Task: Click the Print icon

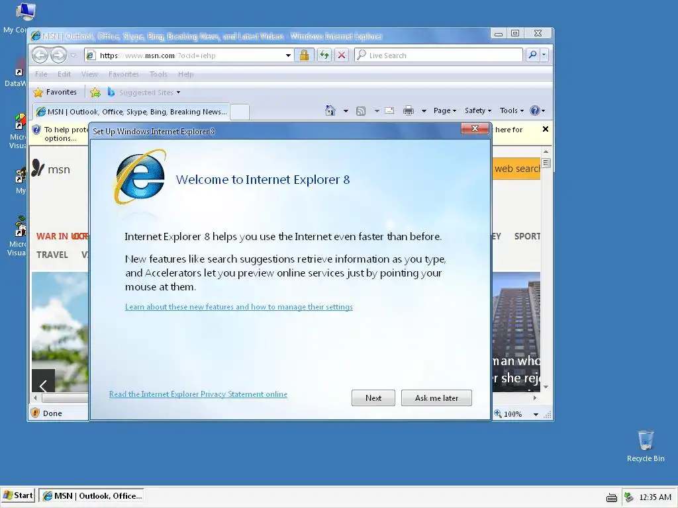Action: 408,111
